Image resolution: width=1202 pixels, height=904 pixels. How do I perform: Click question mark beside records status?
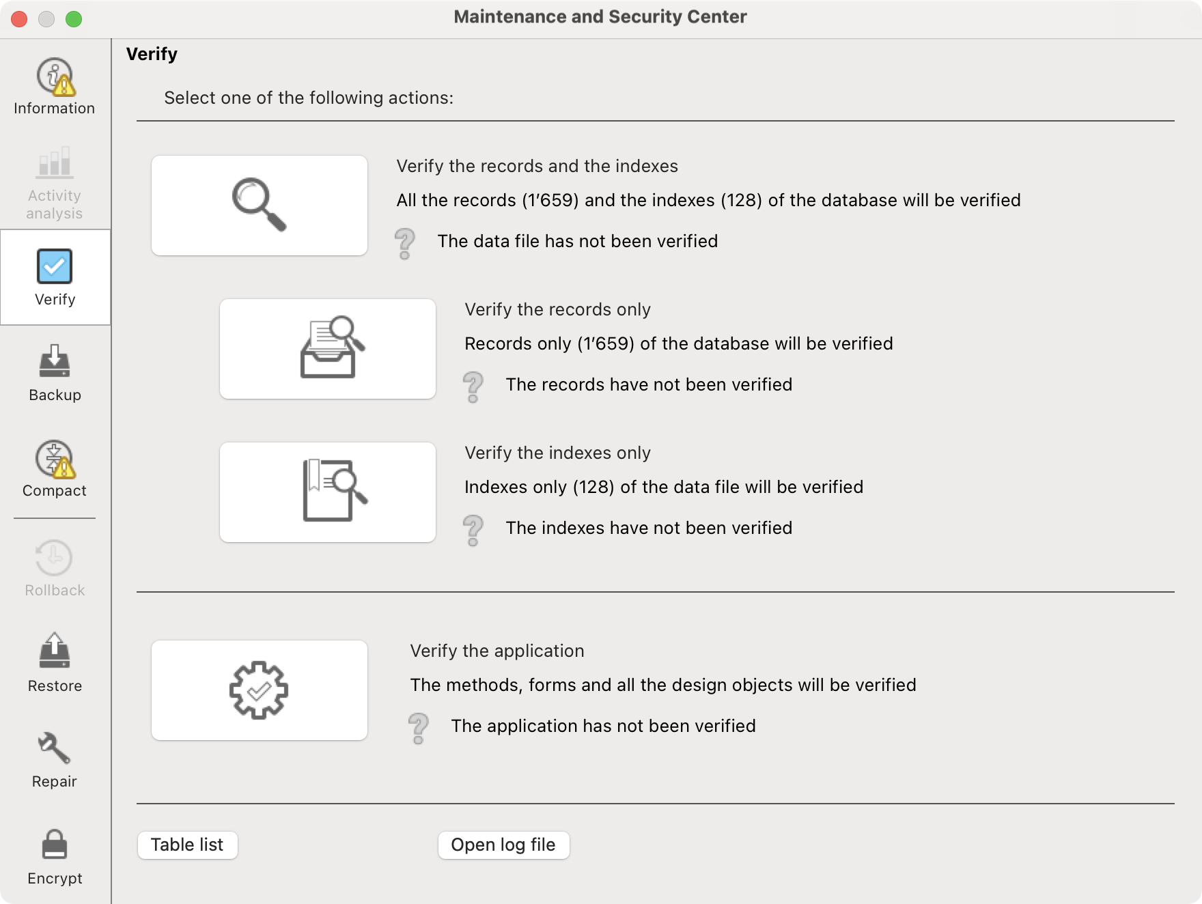pos(473,386)
